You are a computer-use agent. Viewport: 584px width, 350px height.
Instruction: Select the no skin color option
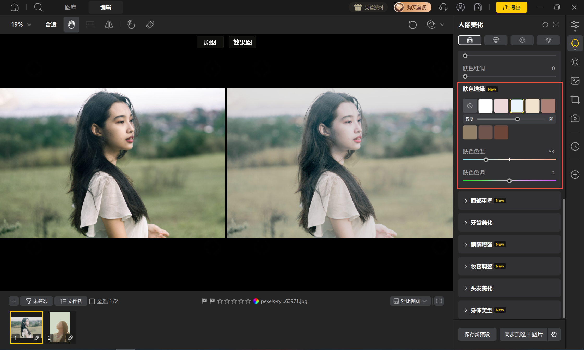(470, 106)
